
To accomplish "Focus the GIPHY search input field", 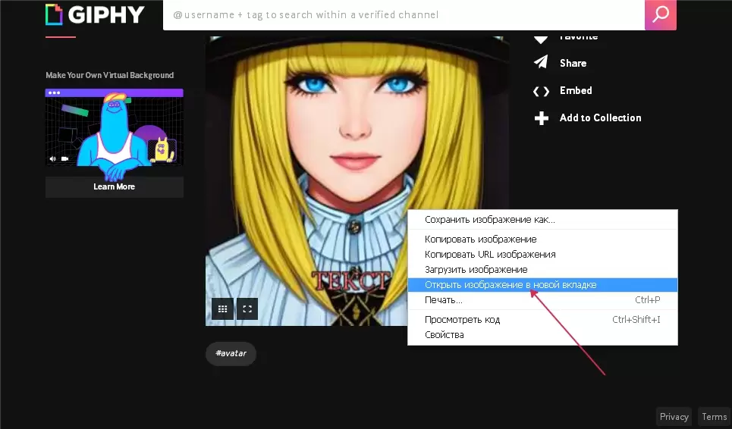I will coord(404,15).
